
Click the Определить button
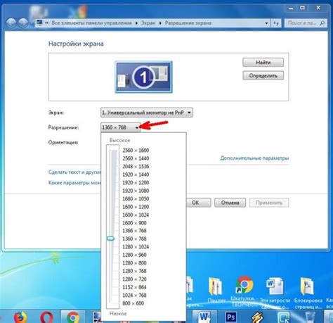(x=263, y=76)
